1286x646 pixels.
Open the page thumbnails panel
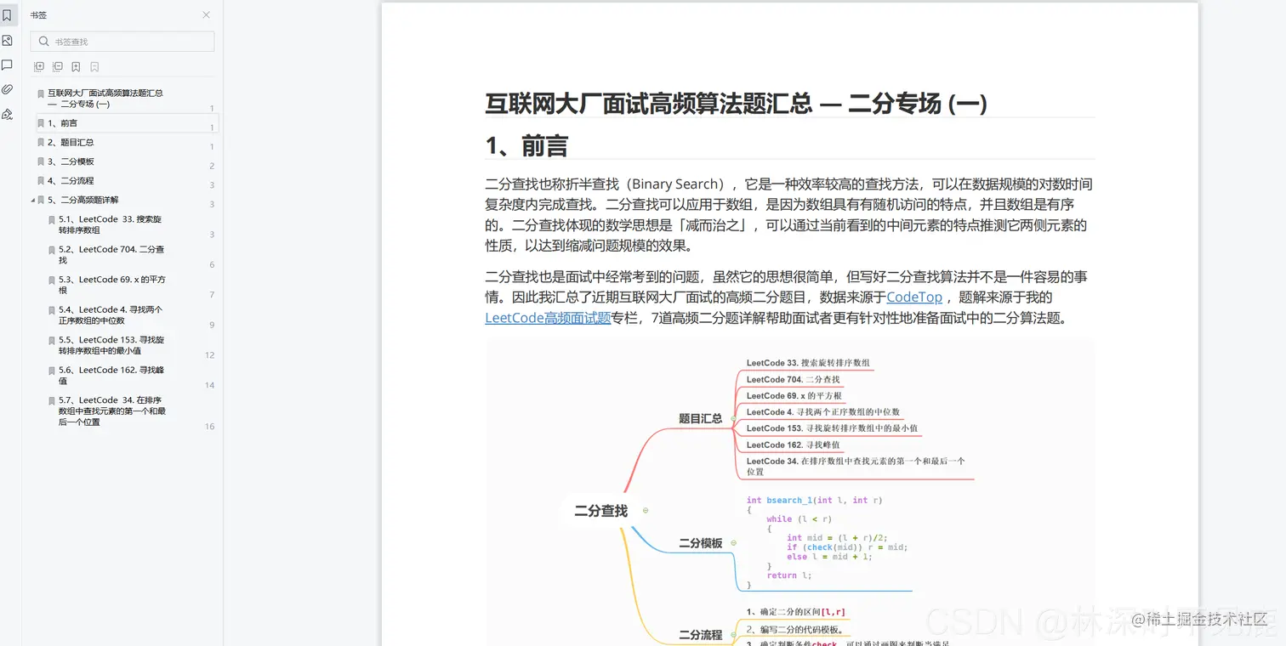click(8, 40)
